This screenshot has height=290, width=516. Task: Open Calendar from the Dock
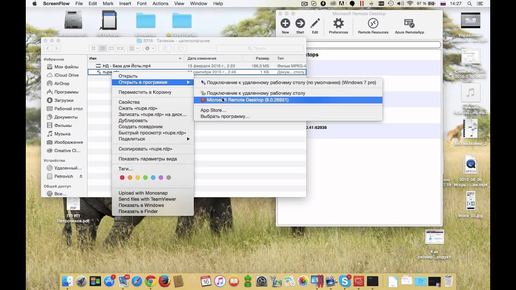(206, 281)
